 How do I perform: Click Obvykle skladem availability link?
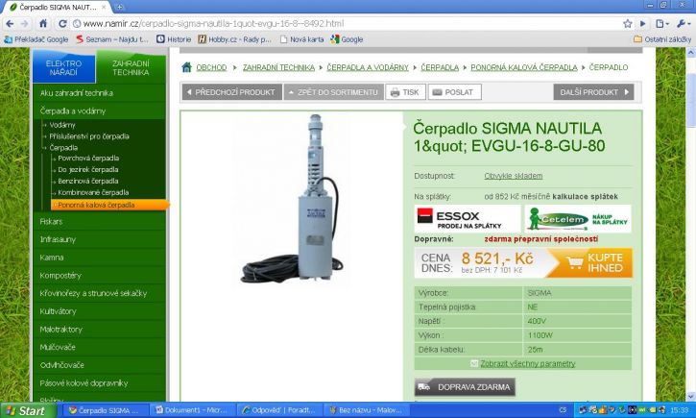coord(514,176)
